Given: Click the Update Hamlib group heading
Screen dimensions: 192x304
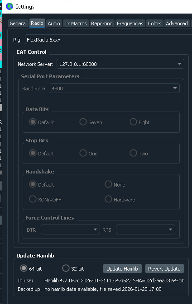Looking at the screenshot, I should [35, 256].
